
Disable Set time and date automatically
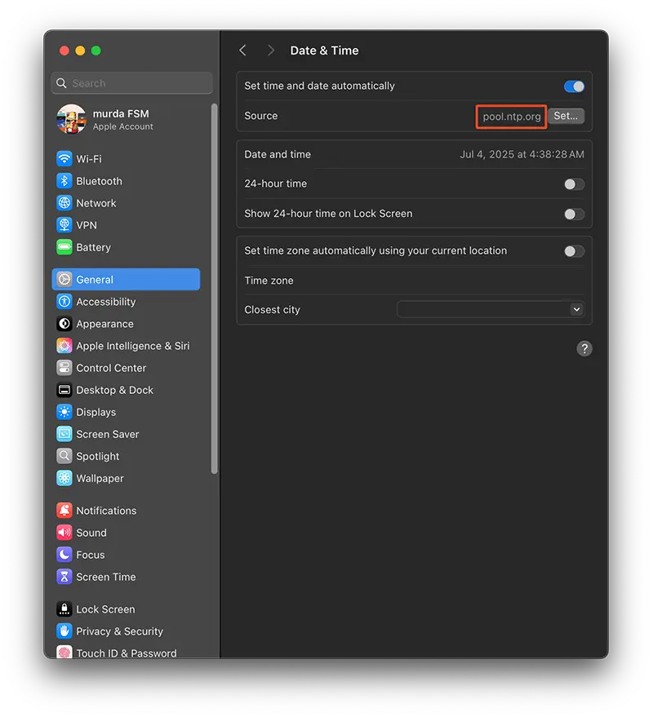point(574,86)
